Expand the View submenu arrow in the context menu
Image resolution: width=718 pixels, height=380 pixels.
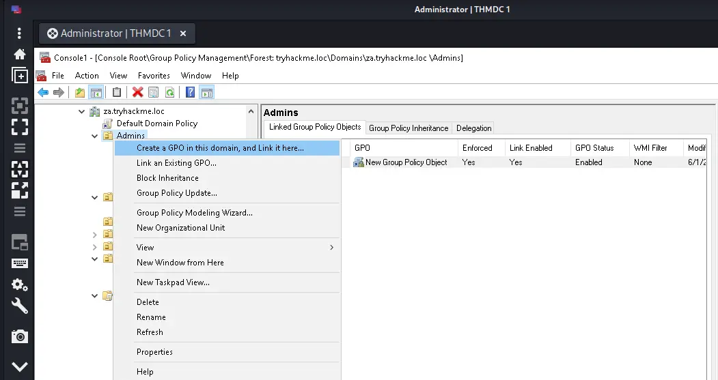point(331,248)
